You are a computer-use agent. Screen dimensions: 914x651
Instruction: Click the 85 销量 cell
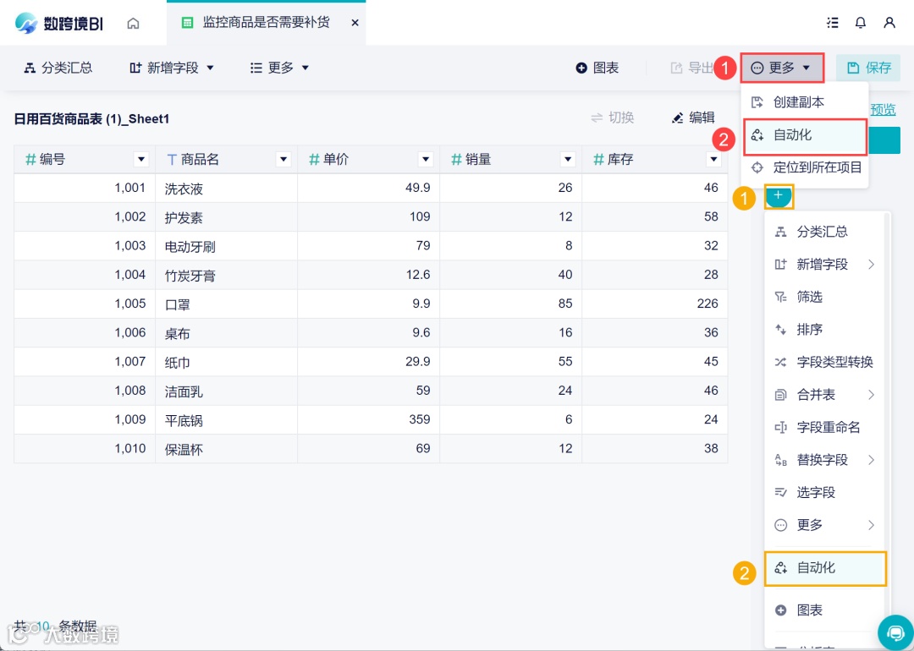click(x=510, y=304)
